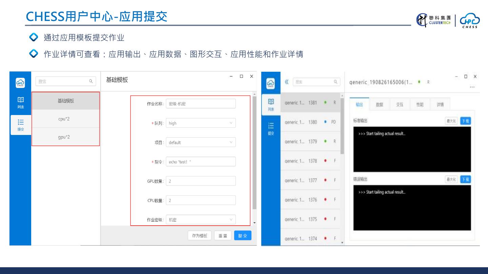Screen dimensions: 488x274
Task: Open the details (详情) tab
Action: (440, 105)
